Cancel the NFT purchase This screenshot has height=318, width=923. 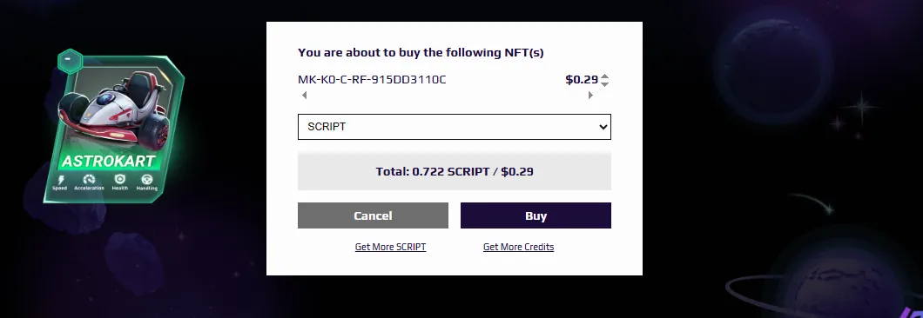pos(374,215)
